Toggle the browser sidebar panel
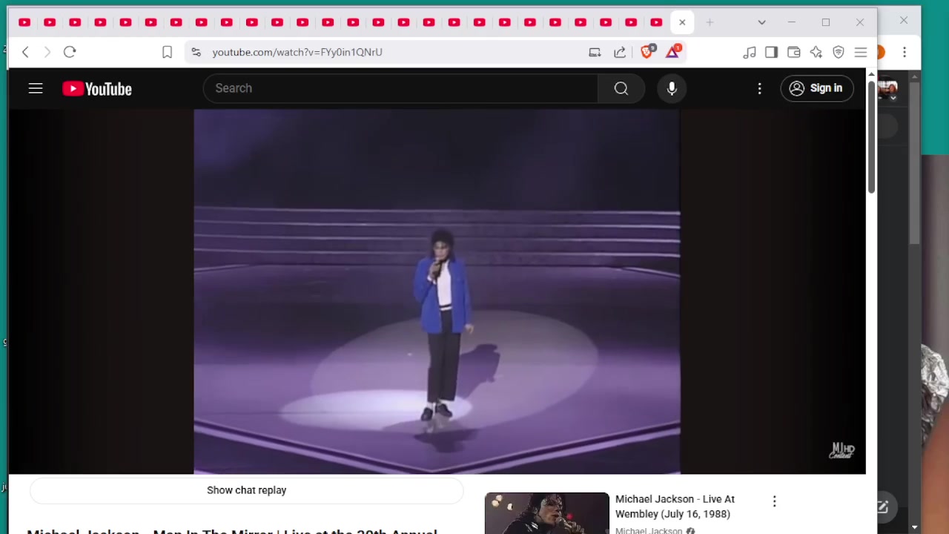The width and height of the screenshot is (949, 534). pyautogui.click(x=771, y=52)
